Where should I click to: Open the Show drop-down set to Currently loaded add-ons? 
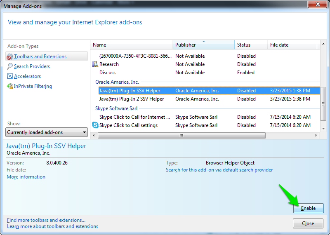(x=47, y=132)
